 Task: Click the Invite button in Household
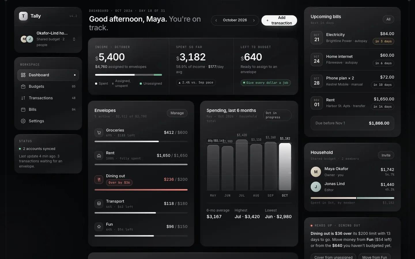(386, 155)
